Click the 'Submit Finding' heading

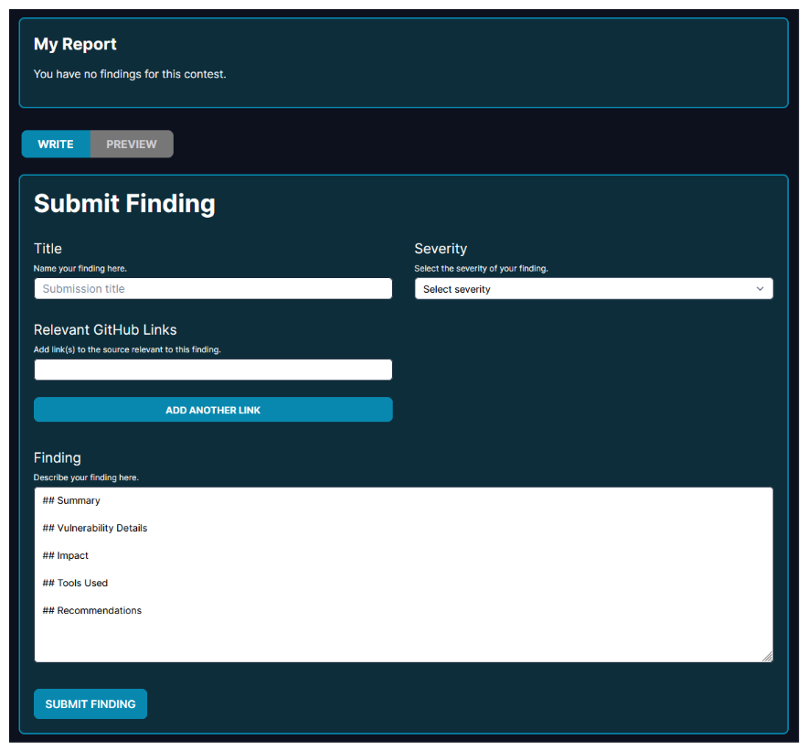click(124, 203)
